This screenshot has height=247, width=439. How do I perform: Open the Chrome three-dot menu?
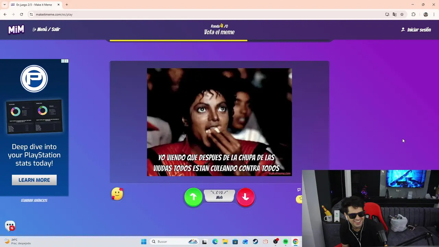point(434,14)
